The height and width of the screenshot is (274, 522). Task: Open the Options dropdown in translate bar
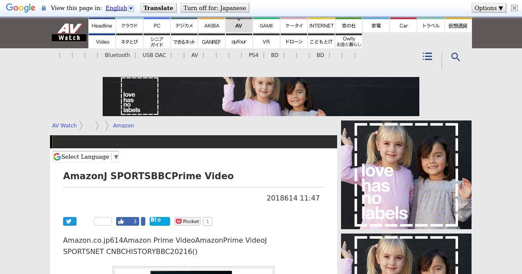tap(489, 8)
